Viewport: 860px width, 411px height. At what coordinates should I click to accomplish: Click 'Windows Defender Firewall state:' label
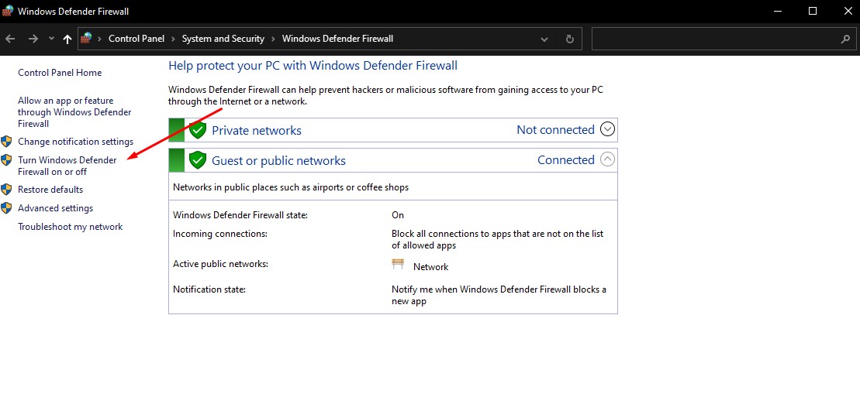coord(240,216)
